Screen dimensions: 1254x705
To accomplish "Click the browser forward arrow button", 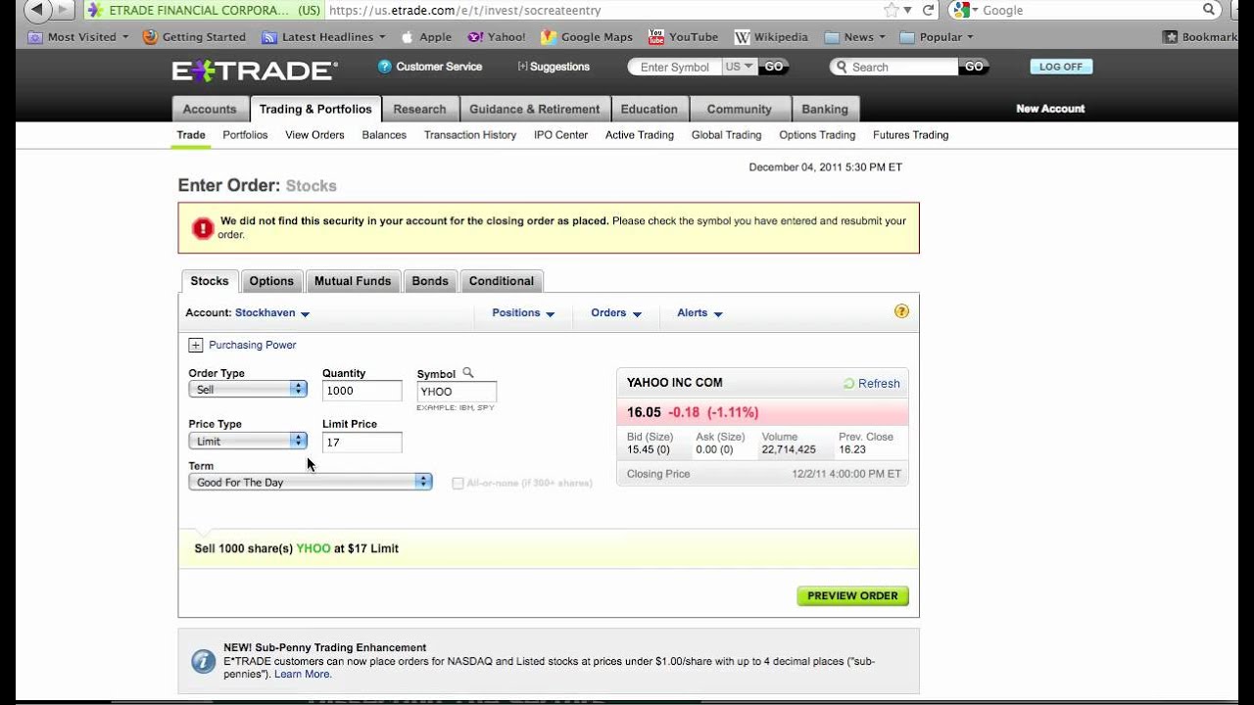I will (x=63, y=10).
